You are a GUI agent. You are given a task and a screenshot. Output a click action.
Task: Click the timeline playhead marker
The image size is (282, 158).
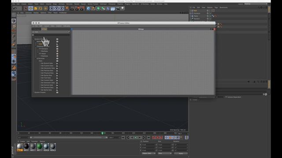click(x=102, y=133)
